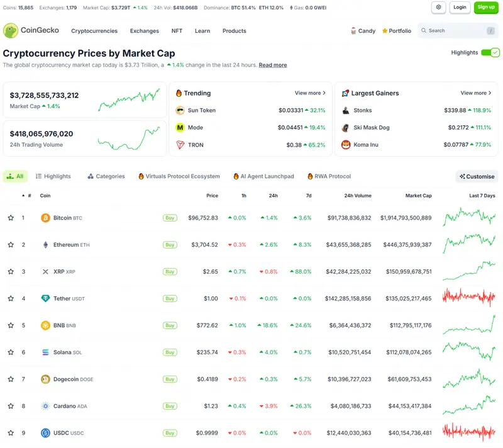503x448 pixels.
Task: Click the green Sign up button
Action: tap(486, 8)
